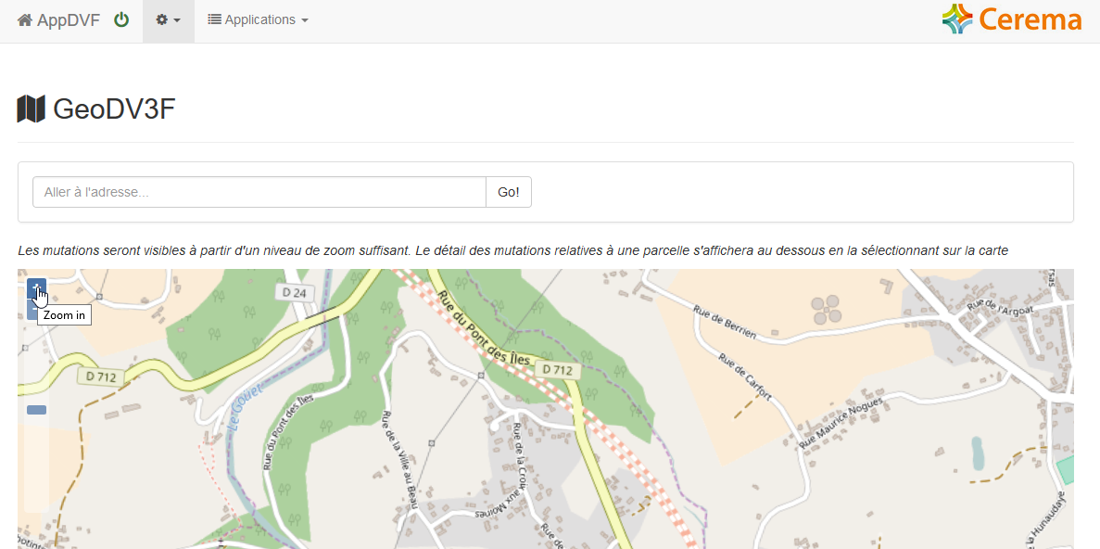Image resolution: width=1100 pixels, height=549 pixels.
Task: Open the gear settings dropdown
Action: (169, 20)
